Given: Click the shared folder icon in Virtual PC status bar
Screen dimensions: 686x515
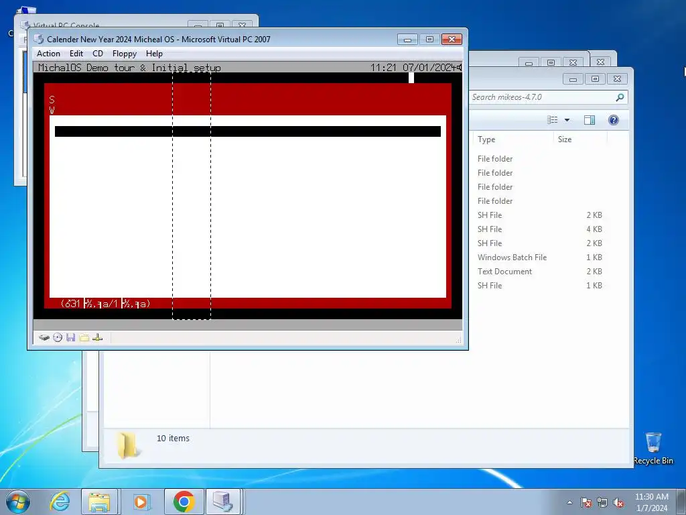Looking at the screenshot, I should point(84,337).
